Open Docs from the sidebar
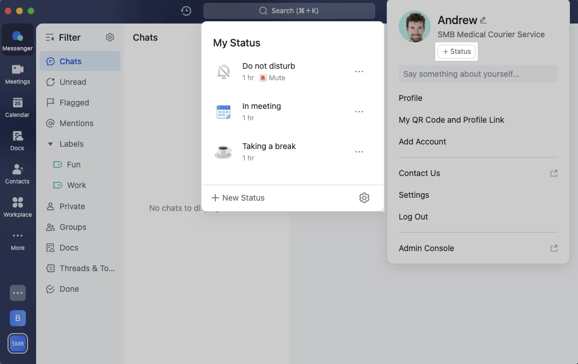Image resolution: width=578 pixels, height=364 pixels. click(17, 140)
